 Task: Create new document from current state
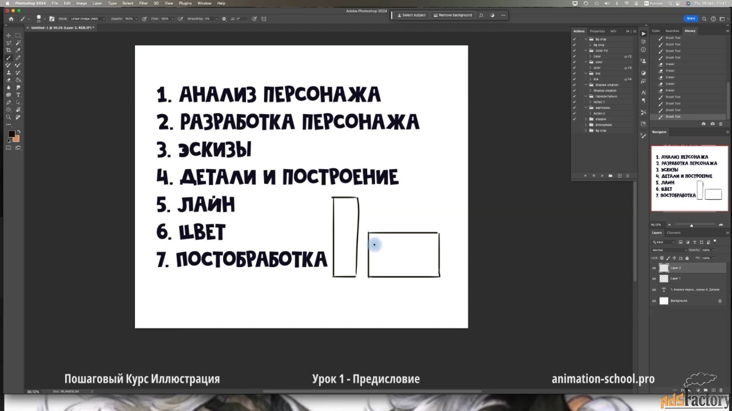(x=703, y=124)
